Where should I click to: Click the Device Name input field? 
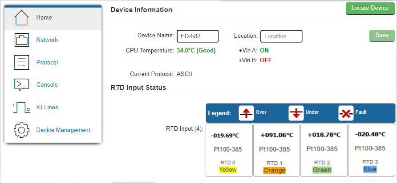coord(198,36)
